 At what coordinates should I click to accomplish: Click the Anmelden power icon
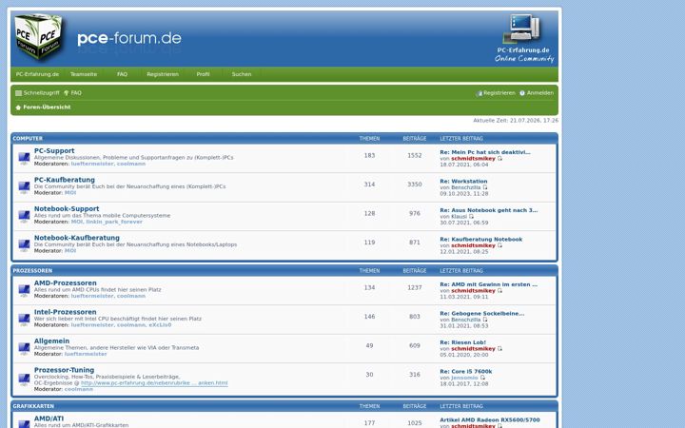coord(522,93)
